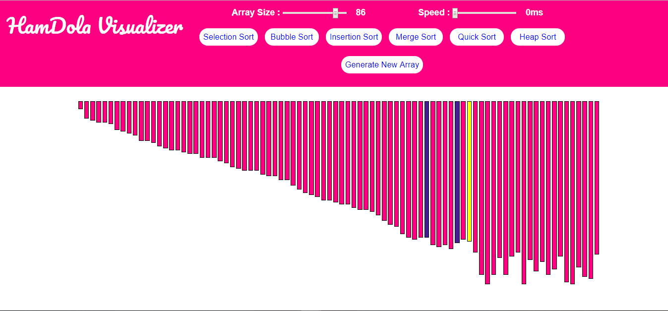Click the dark purple bar beside the yellow bar
The image size is (668, 311).
click(x=457, y=172)
